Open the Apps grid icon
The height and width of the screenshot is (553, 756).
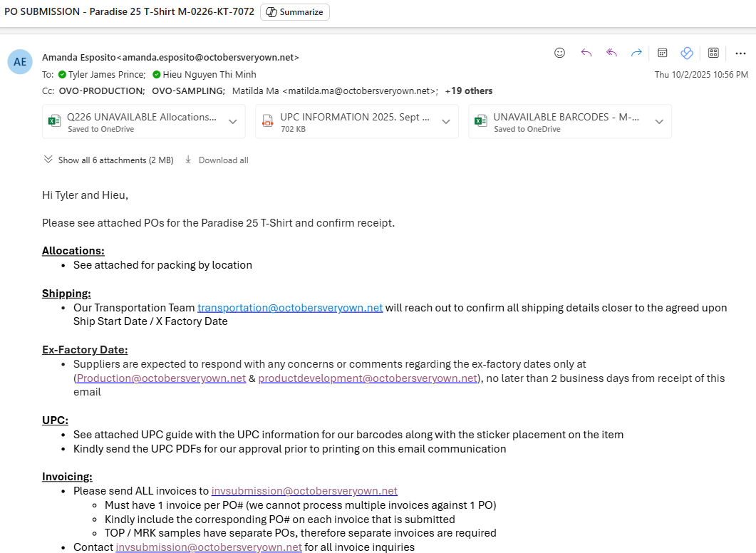713,53
